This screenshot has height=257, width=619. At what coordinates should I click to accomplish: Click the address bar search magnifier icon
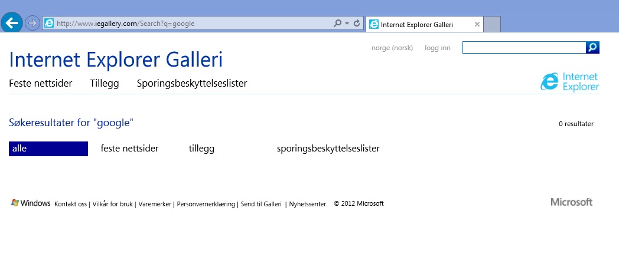(337, 23)
